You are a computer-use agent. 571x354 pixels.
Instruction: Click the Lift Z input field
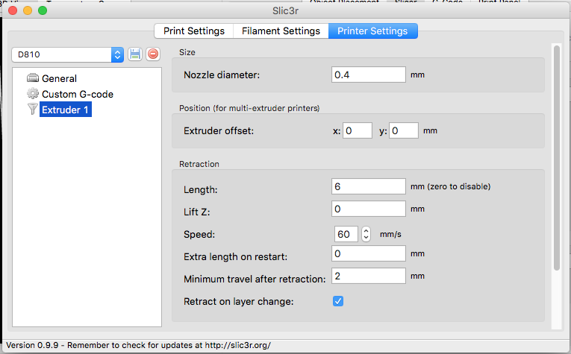(x=368, y=209)
